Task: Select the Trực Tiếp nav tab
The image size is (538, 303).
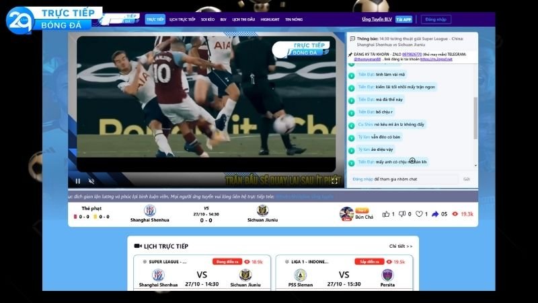Action: tap(155, 20)
